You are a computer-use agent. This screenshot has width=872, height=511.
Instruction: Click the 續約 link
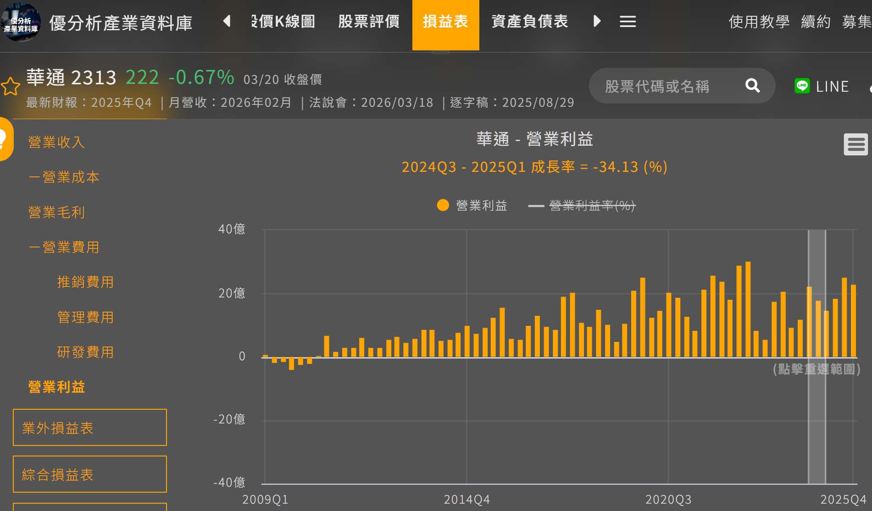816,22
